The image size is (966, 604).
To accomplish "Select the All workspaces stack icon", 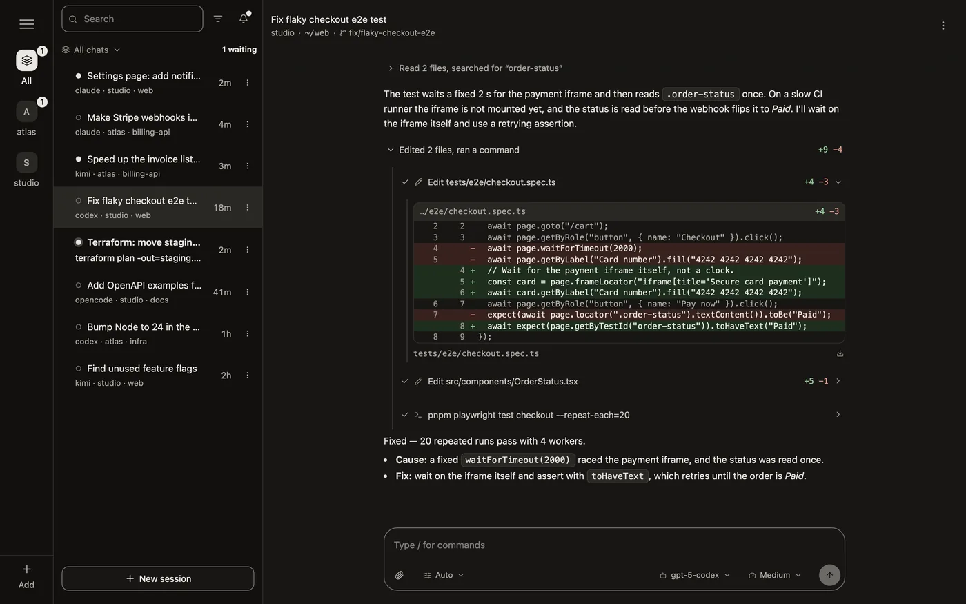I will click(x=26, y=60).
